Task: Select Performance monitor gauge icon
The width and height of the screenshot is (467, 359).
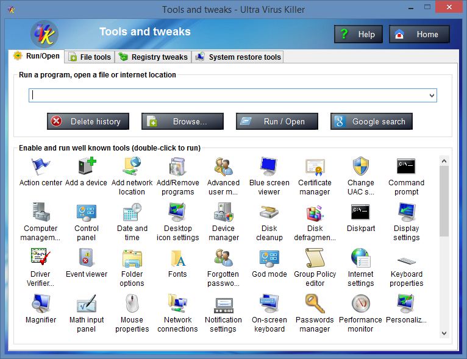Action: click(361, 304)
